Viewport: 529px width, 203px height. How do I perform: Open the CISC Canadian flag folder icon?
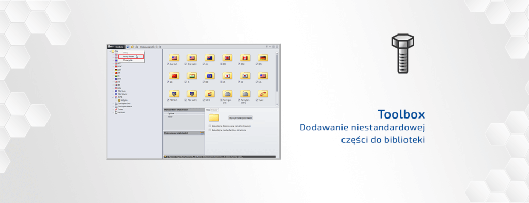pos(245,58)
